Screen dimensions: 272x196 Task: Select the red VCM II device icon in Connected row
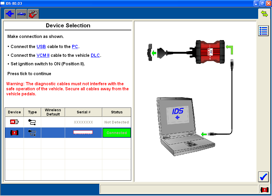point(14,133)
